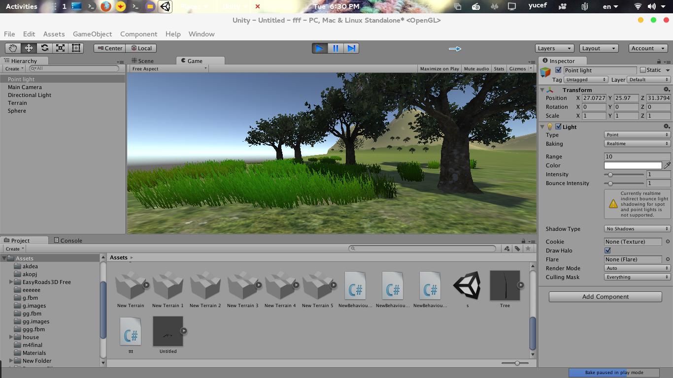Screen dimensions: 673x378
Task: Select the Move tool
Action: [x=28, y=48]
